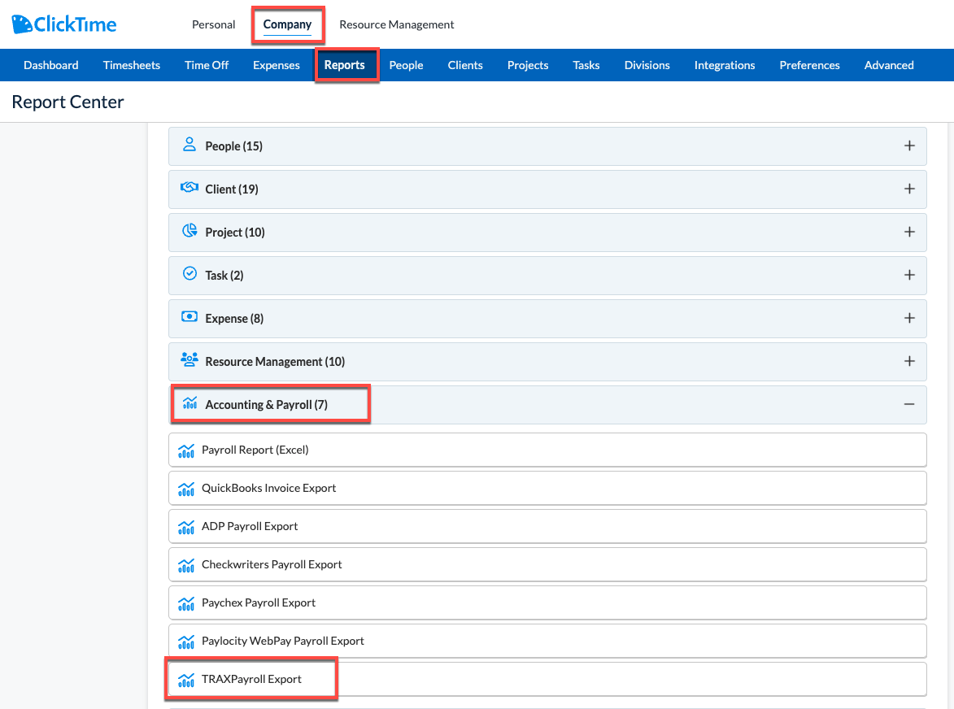Image resolution: width=954 pixels, height=709 pixels.
Task: Click the chart icon beside TRAXPayroll Export
Action: point(186,681)
